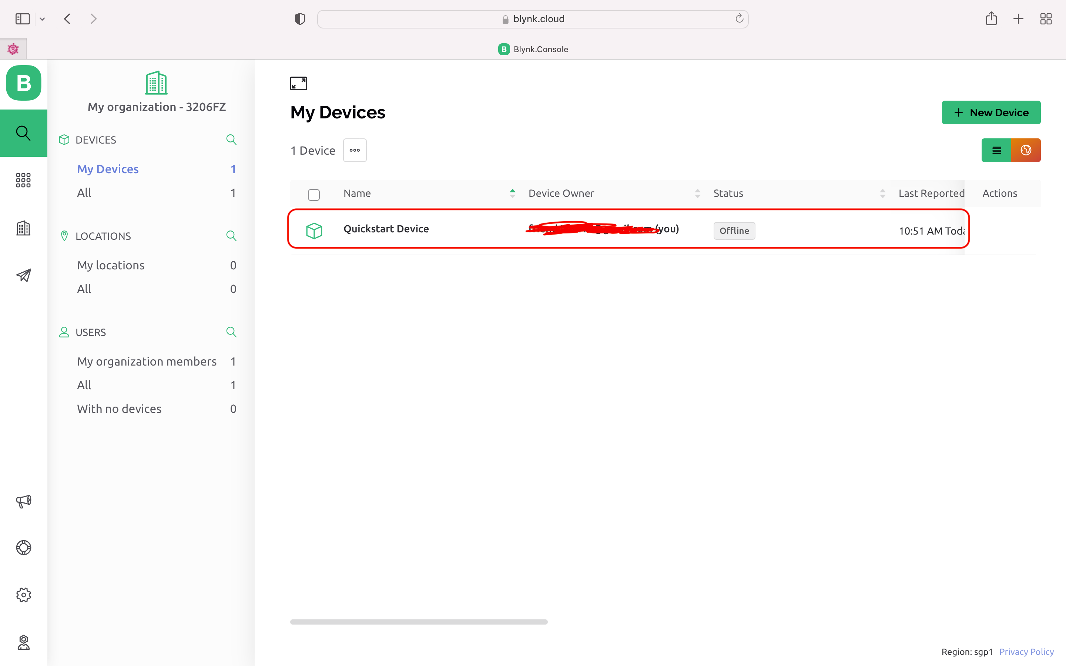Open the organization building icon in left rail
This screenshot has width=1066, height=666.
coord(23,228)
